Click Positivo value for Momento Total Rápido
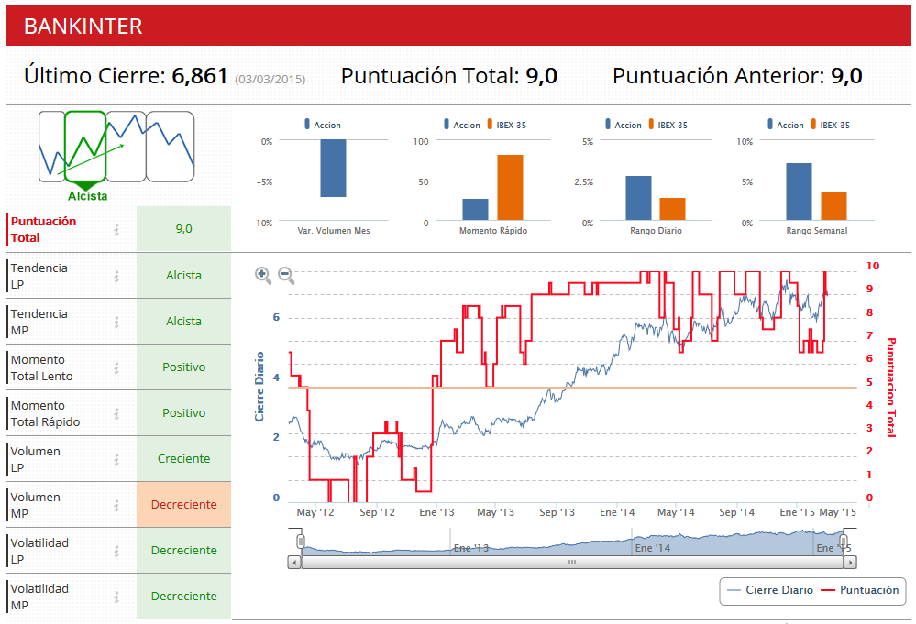 click(183, 412)
